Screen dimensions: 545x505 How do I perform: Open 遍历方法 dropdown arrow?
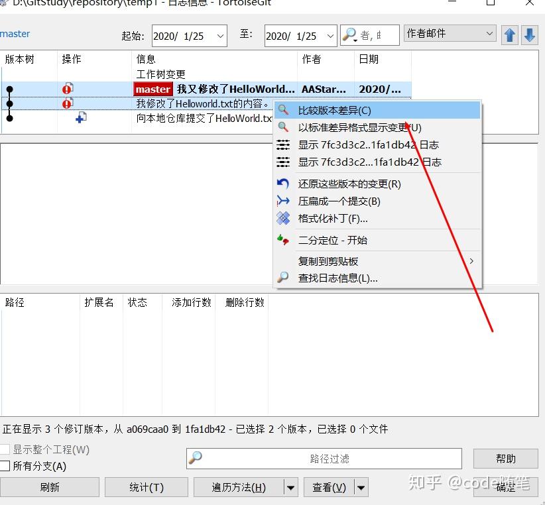point(290,487)
